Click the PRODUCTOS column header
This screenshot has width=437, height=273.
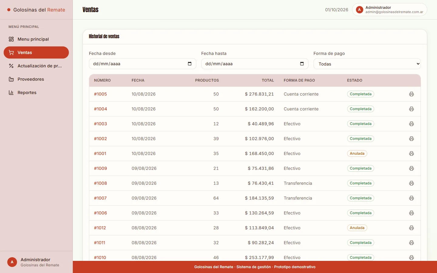207,80
